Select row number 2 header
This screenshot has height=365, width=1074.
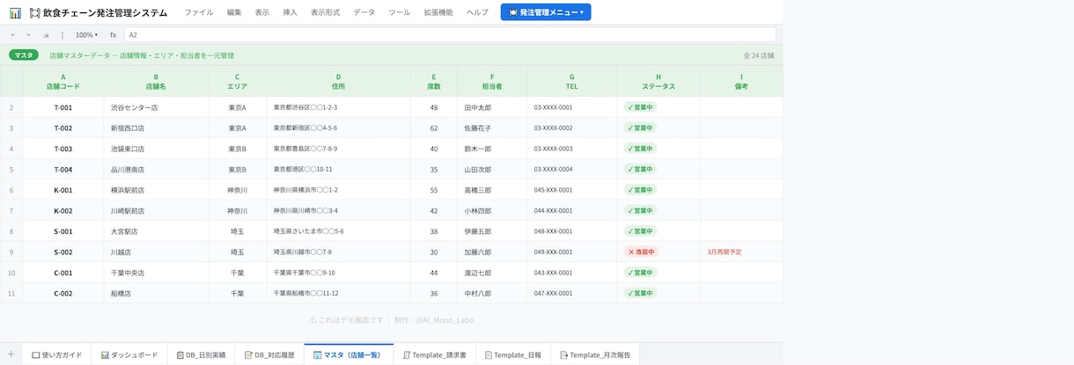(11, 107)
